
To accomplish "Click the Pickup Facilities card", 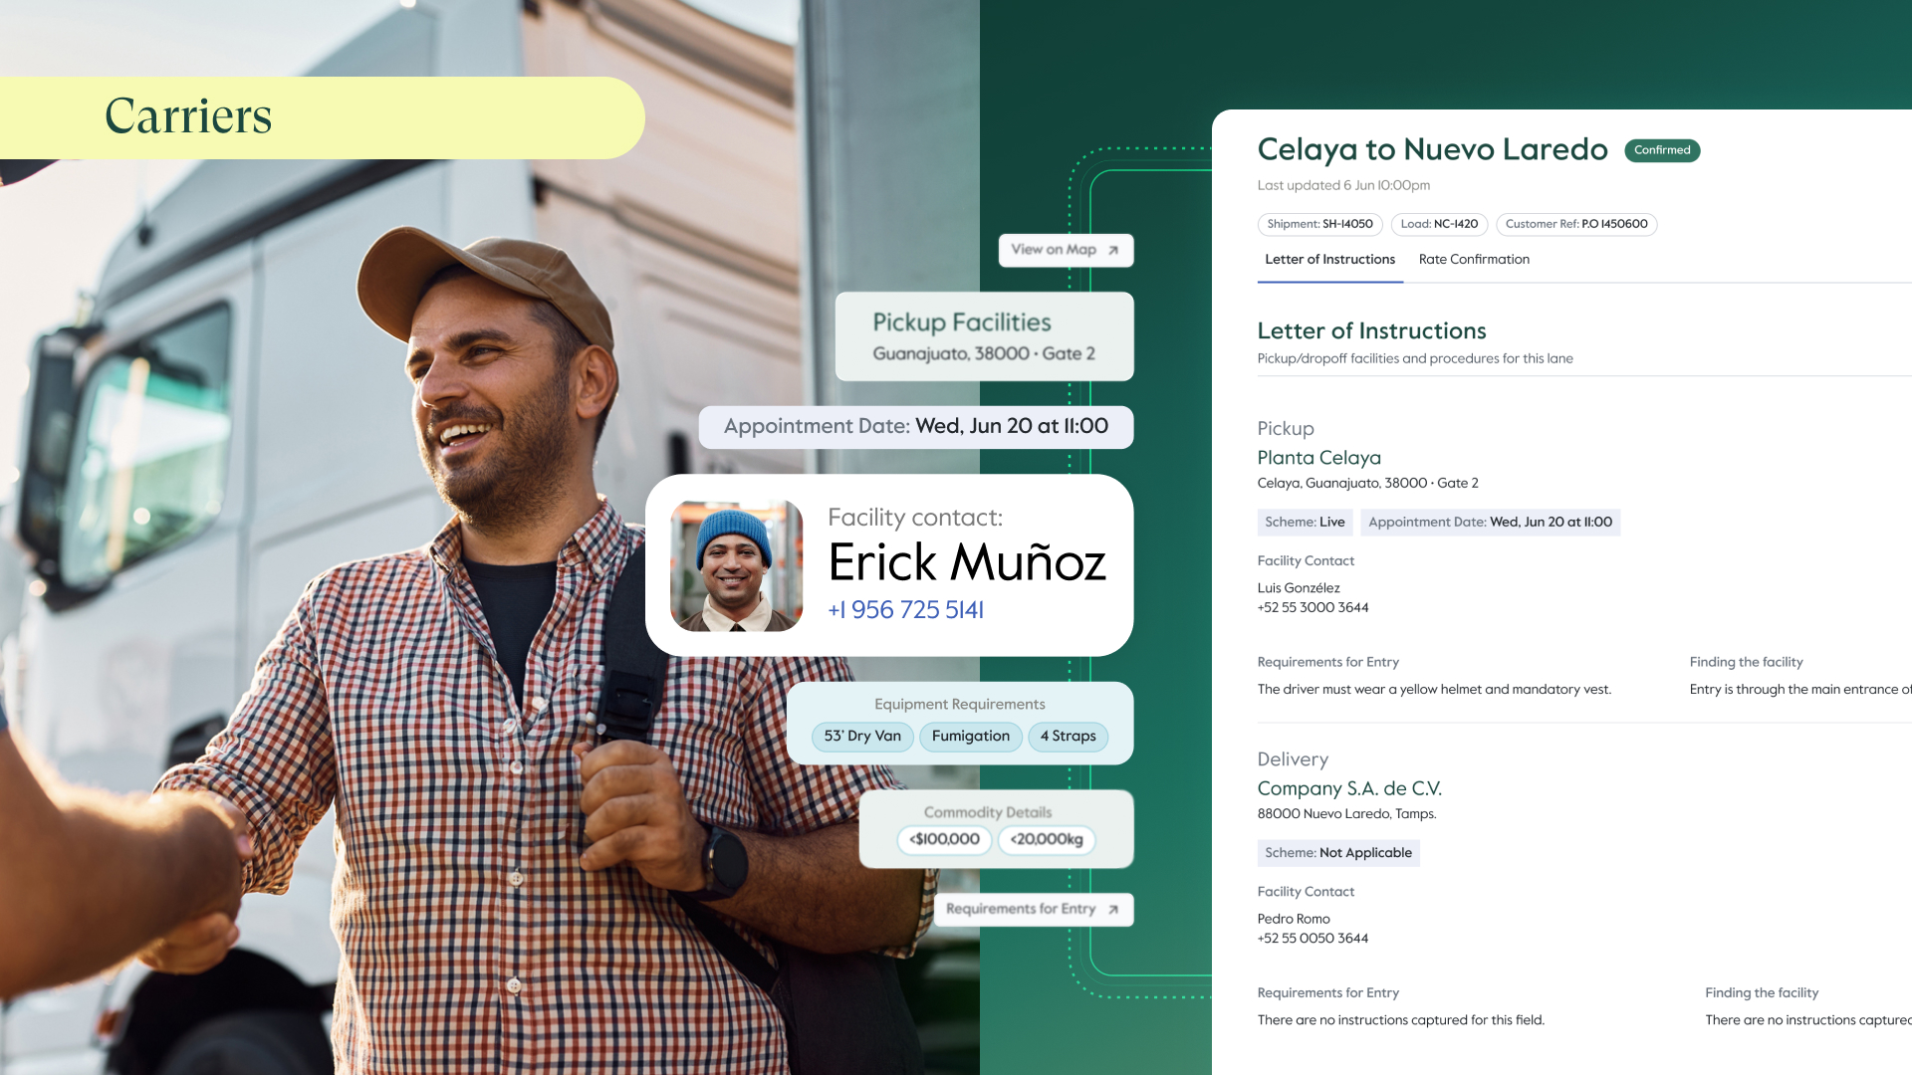I will (984, 336).
